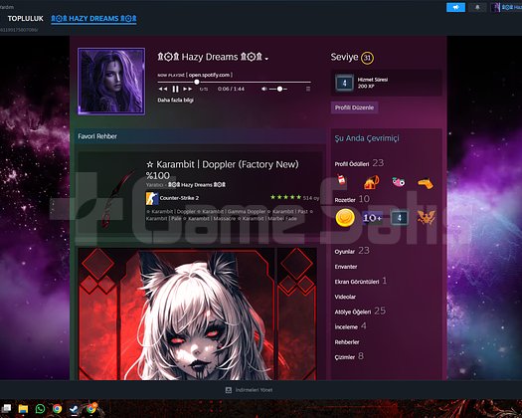522x418 pixels.
Task: Click the music player seek bar knob
Action: (197, 82)
